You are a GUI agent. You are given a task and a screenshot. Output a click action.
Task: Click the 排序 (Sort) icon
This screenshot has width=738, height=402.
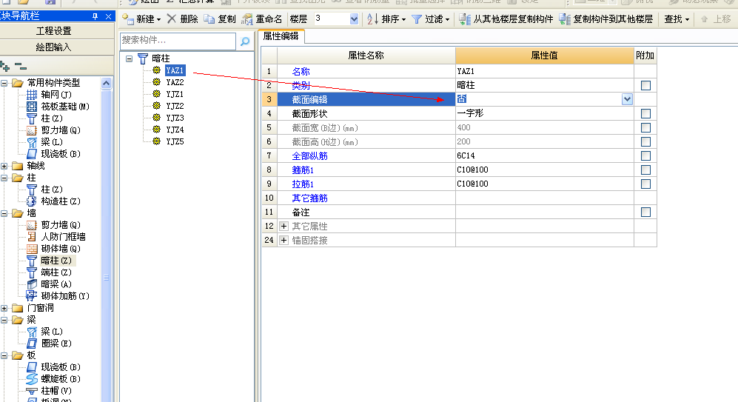372,19
